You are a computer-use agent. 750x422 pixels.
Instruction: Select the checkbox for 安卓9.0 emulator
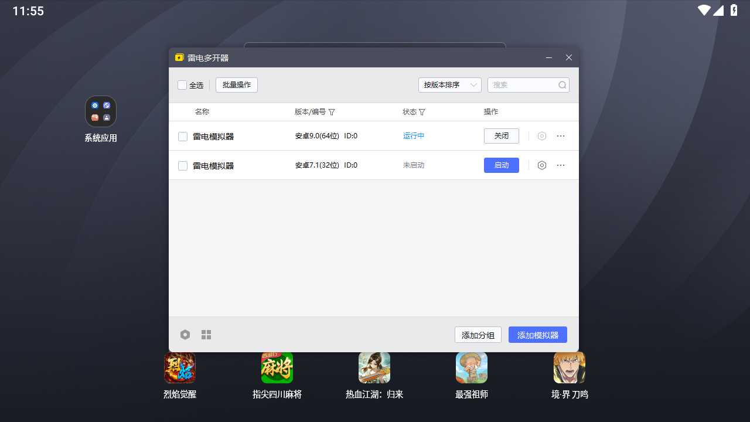(183, 137)
